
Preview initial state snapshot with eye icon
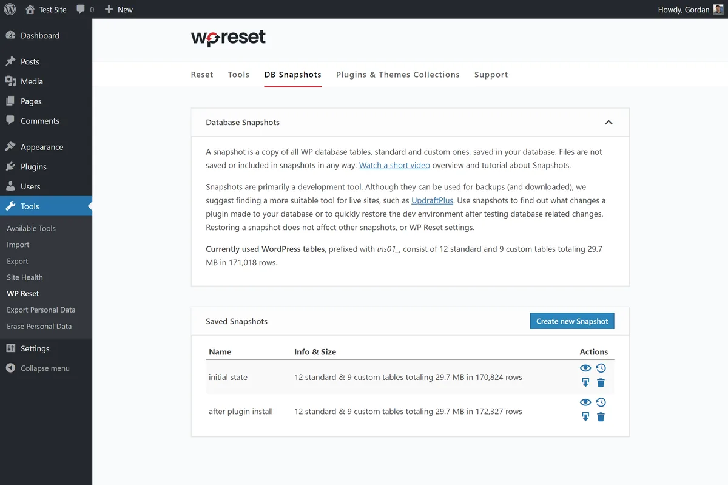click(585, 368)
